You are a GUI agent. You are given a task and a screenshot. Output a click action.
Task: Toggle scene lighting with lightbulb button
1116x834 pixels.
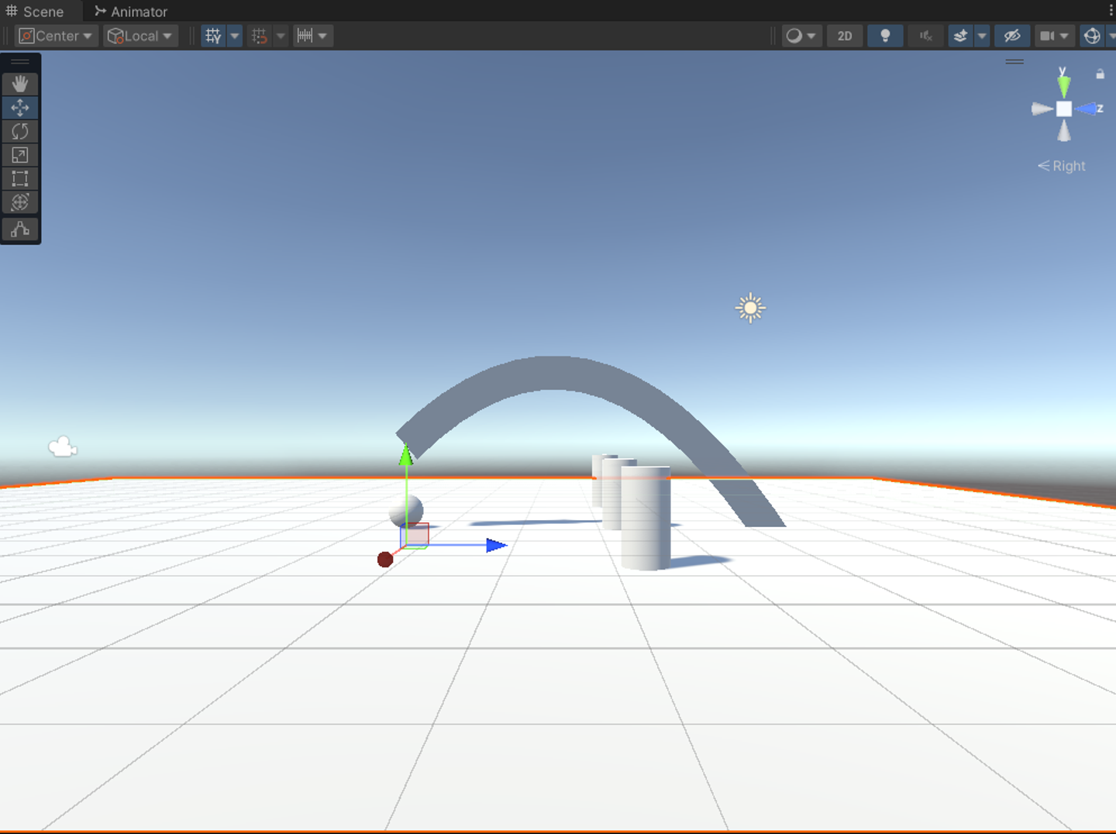click(885, 36)
